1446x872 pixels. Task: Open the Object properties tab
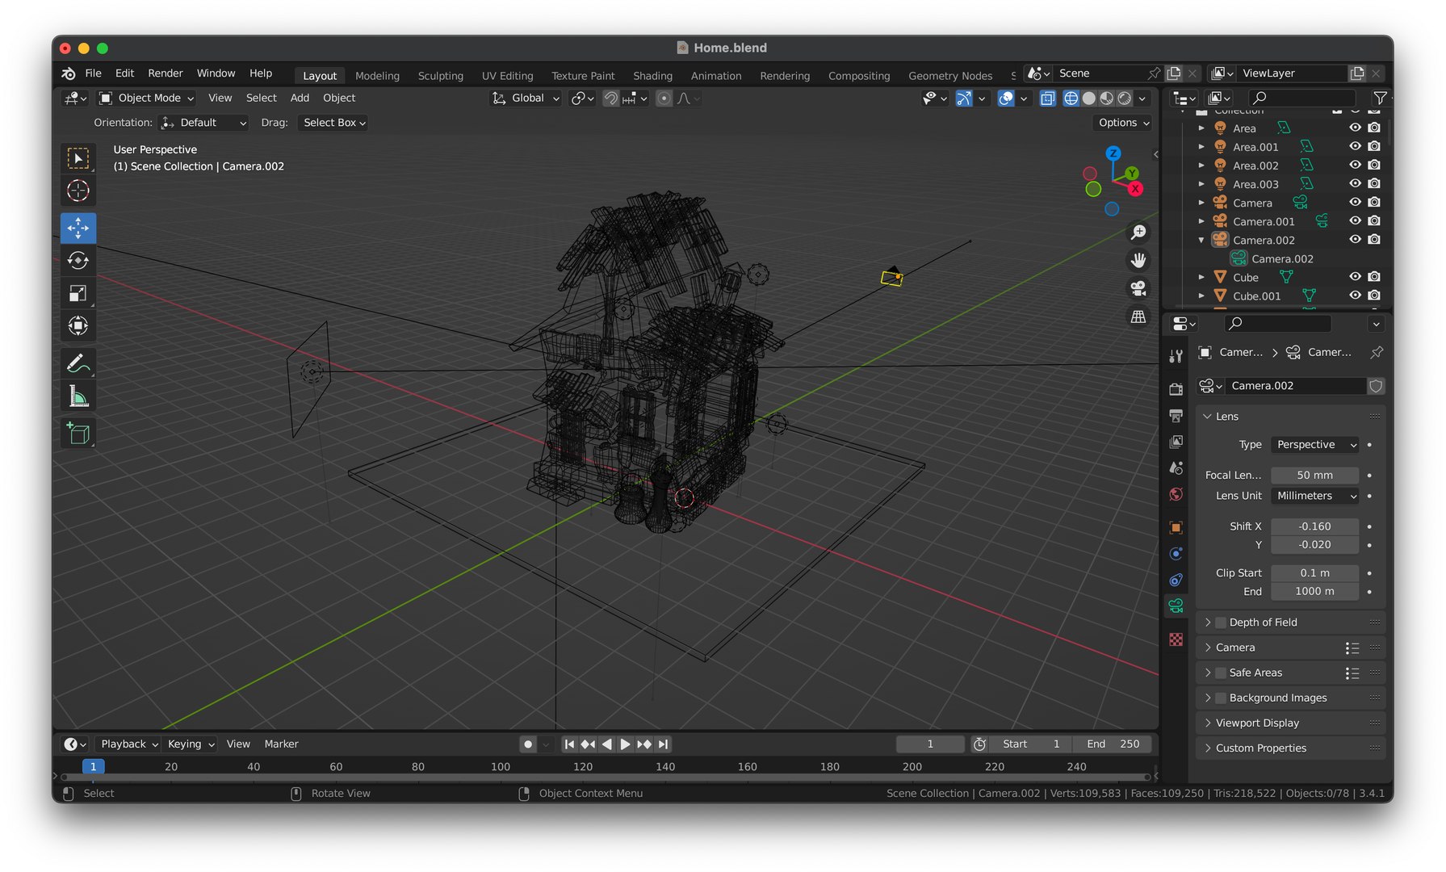(1176, 527)
